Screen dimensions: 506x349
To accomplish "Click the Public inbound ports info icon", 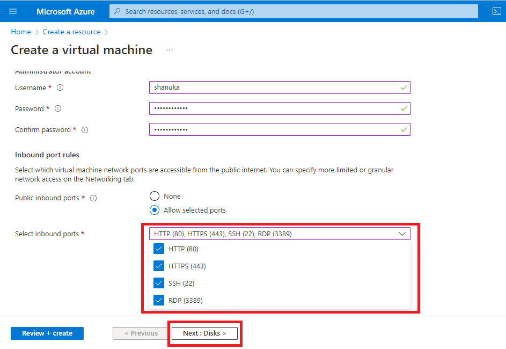I will [x=93, y=198].
